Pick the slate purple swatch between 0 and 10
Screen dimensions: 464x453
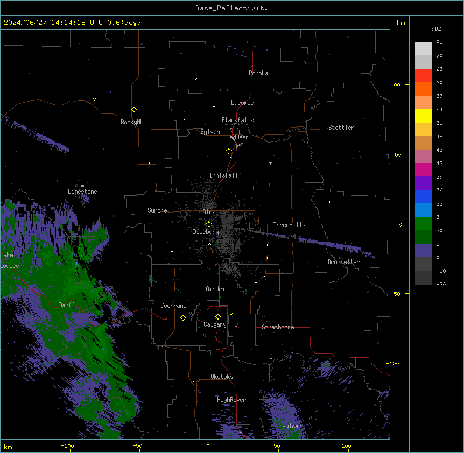click(x=423, y=251)
